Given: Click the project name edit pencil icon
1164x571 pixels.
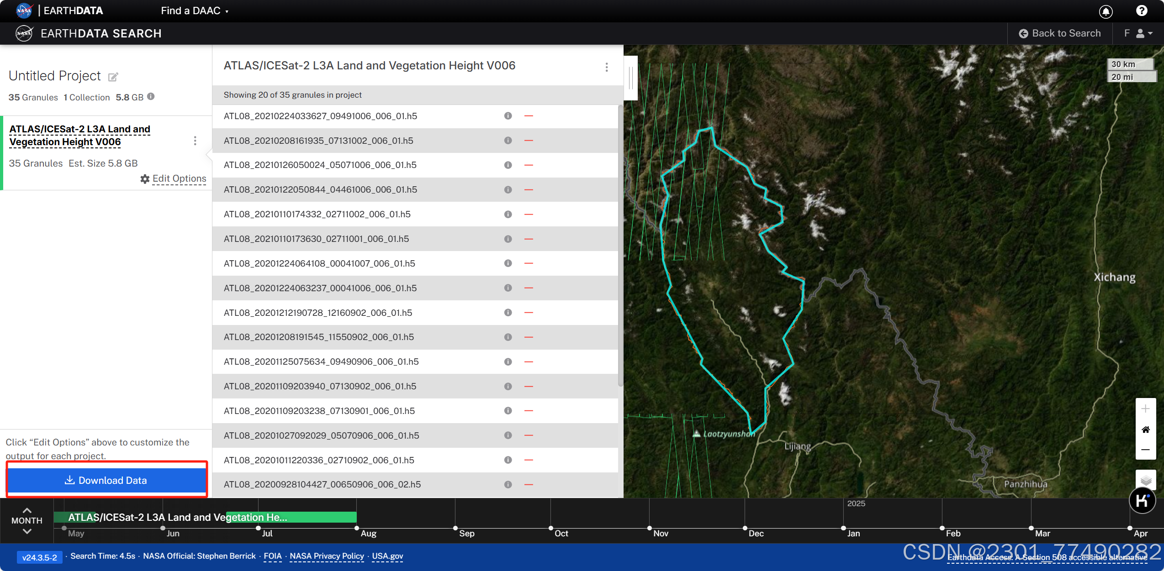Looking at the screenshot, I should 113,77.
